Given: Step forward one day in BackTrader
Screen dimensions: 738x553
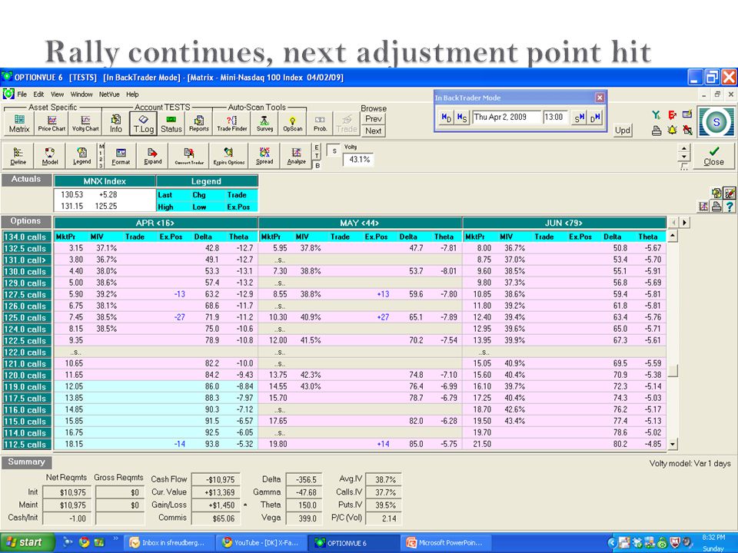Looking at the screenshot, I should (x=595, y=118).
